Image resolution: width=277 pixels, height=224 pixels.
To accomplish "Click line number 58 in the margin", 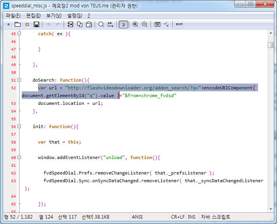I will click(14, 142).
